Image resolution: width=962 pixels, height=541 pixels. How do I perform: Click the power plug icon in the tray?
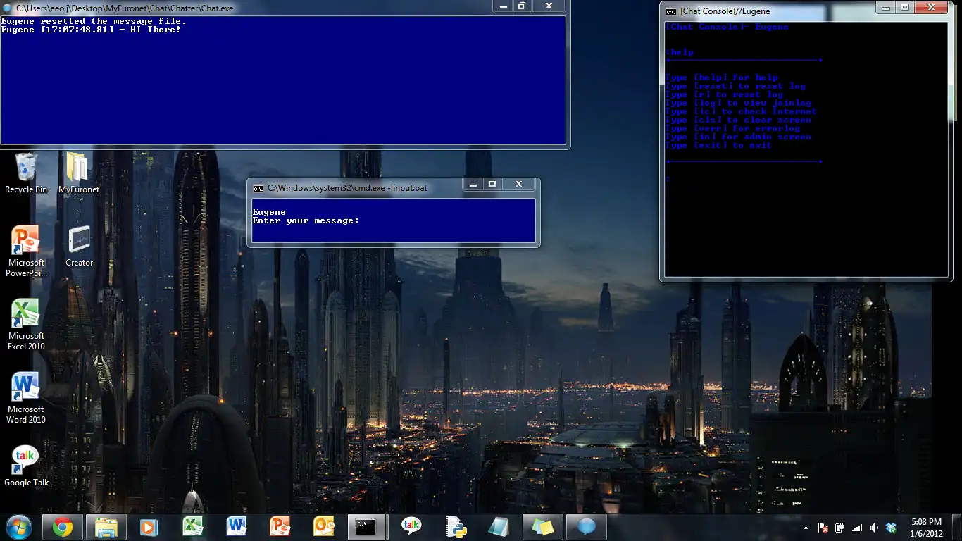[x=840, y=528]
